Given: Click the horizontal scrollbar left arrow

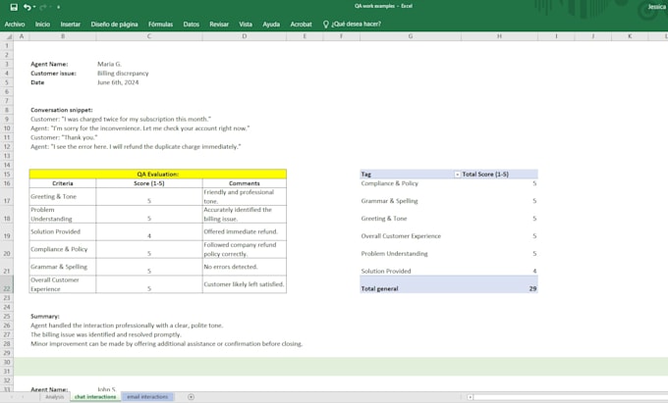Looking at the screenshot, I should click(x=470, y=397).
